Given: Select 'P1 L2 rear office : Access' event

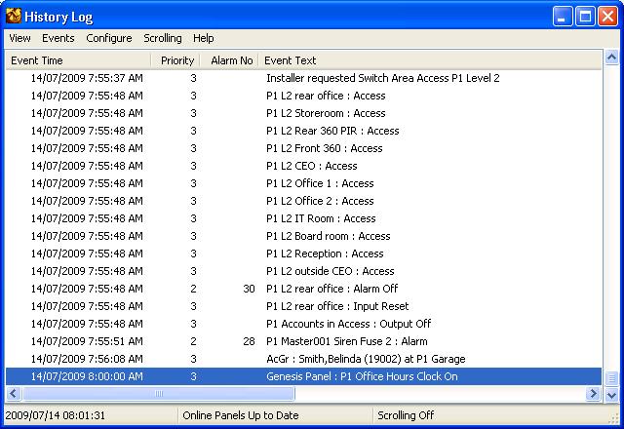Looking at the screenshot, I should click(303, 96).
